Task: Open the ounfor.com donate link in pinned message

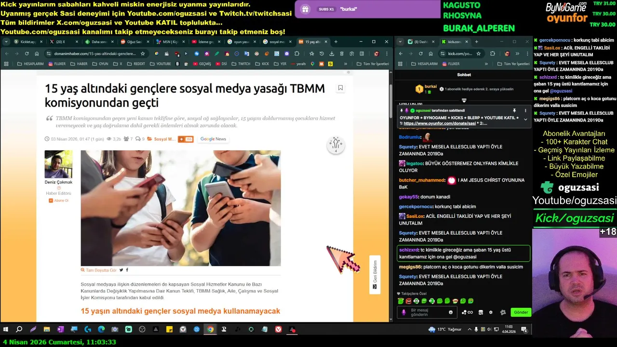Action: click(x=439, y=123)
